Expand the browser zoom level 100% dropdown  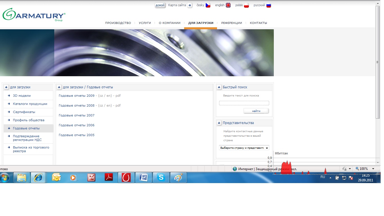373,169
